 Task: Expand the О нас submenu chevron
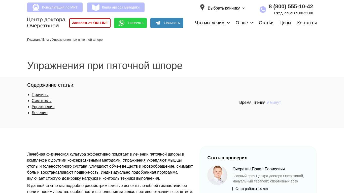[x=252, y=23]
